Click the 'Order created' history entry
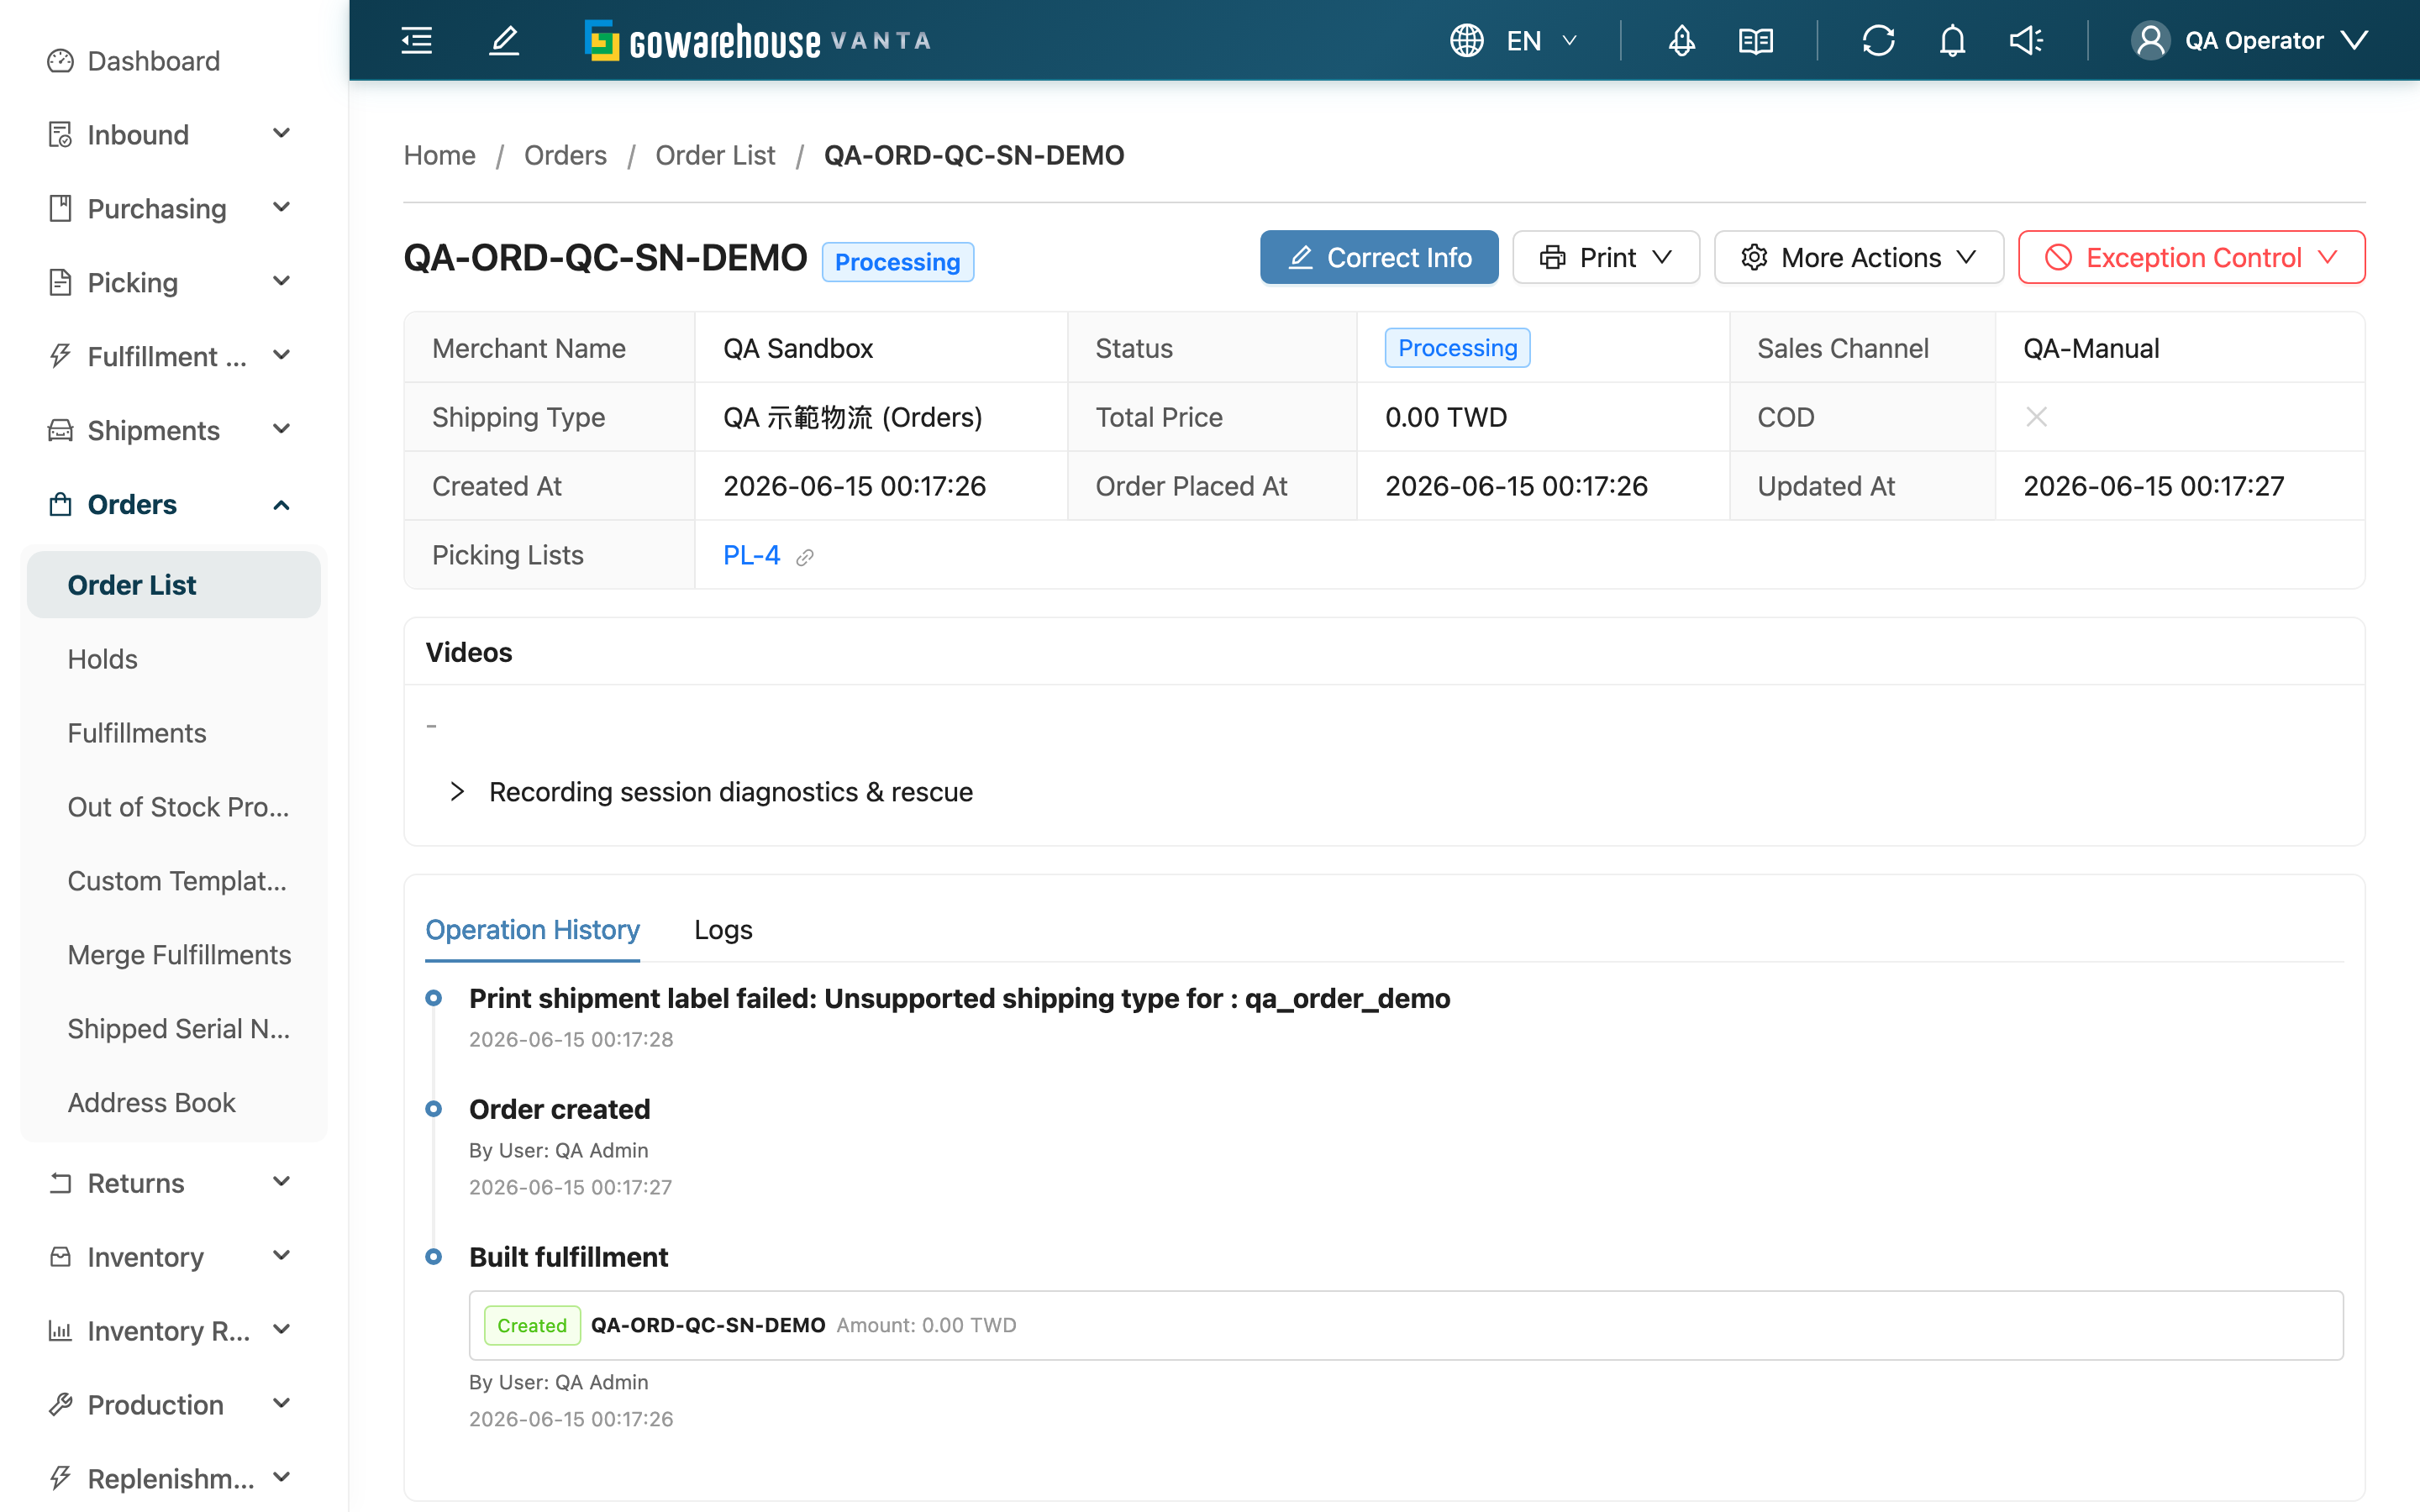The width and height of the screenshot is (2420, 1512). (559, 1109)
